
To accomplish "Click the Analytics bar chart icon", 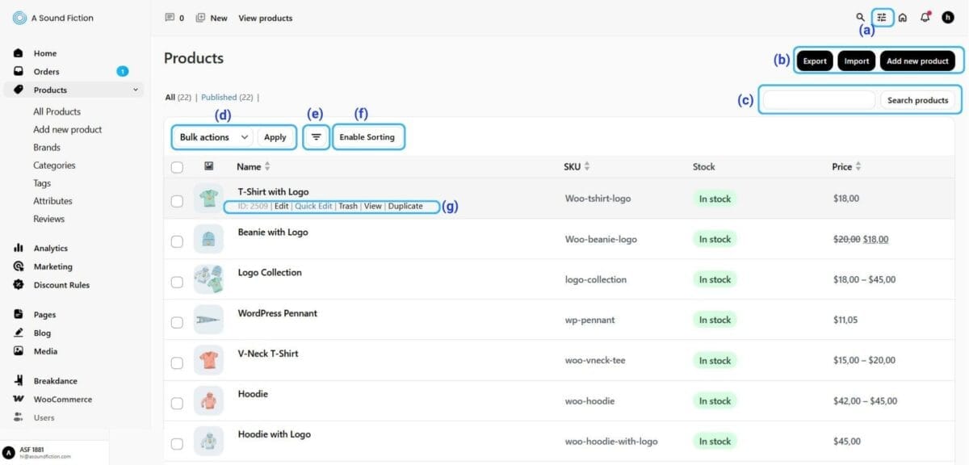I will 19,248.
